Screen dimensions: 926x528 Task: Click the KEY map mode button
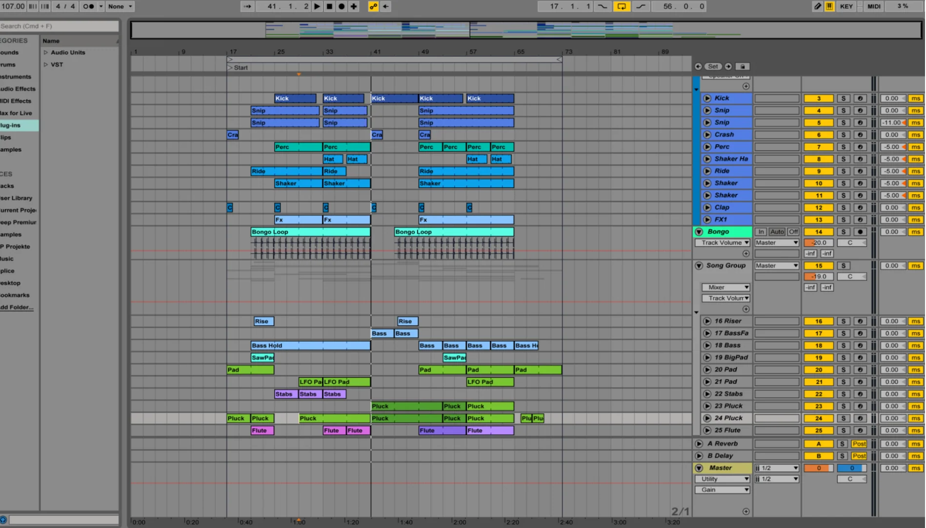[846, 6]
